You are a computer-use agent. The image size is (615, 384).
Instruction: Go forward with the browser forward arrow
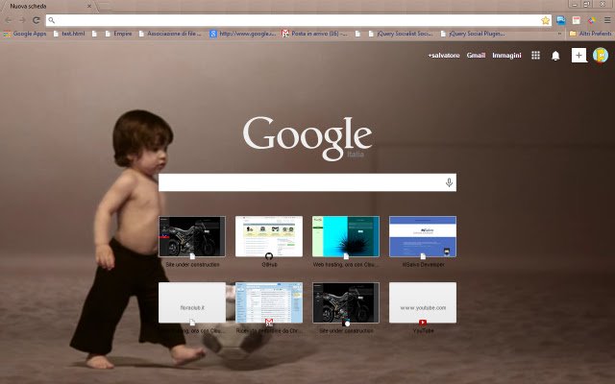pos(22,20)
